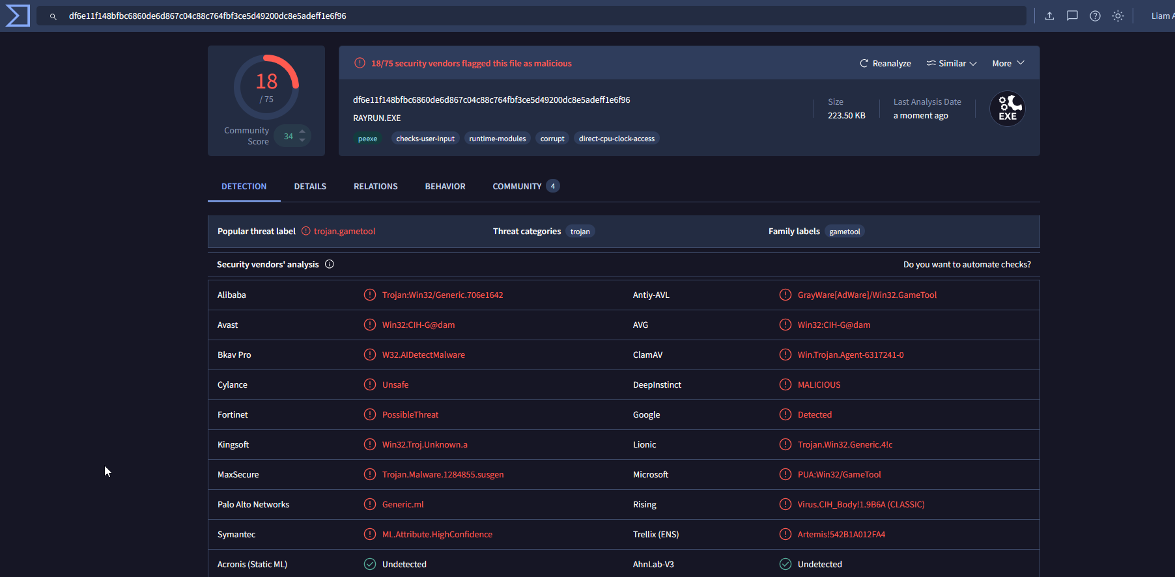
Task: Open the help question mark icon
Action: tap(1095, 16)
